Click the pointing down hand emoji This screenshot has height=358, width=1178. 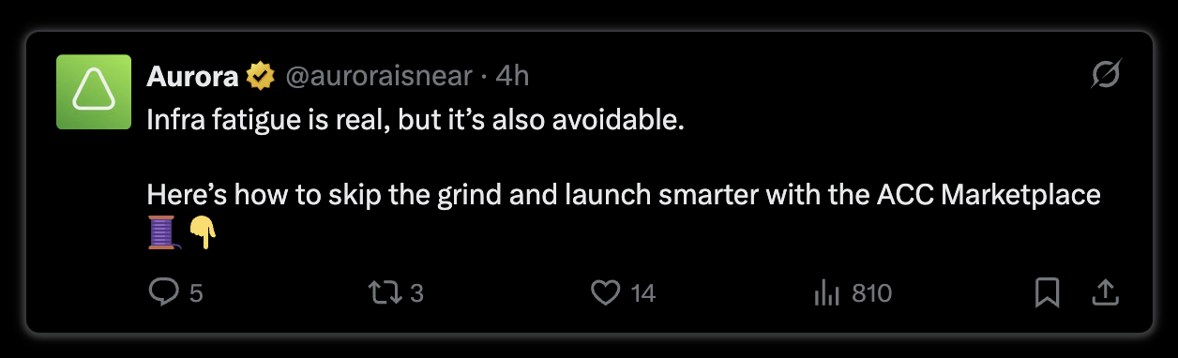[203, 231]
